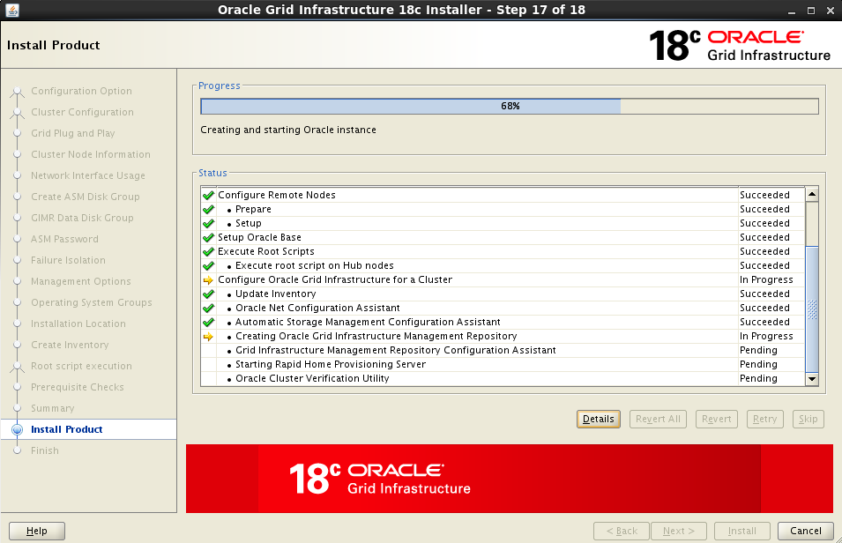842x543 pixels.
Task: Click the Skip button
Action: (x=808, y=419)
